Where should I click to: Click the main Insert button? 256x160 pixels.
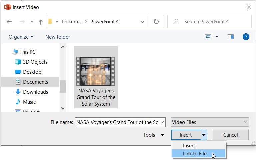coord(186,135)
